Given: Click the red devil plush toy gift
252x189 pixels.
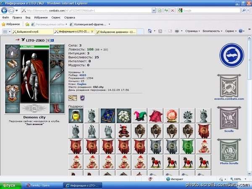Looking at the screenshot, I should [124, 131].
